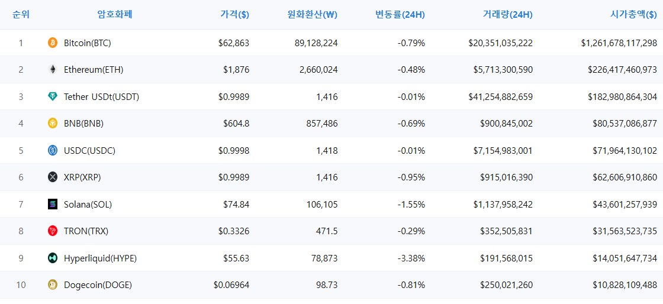Select Hyperliquid change -3.38%
663x304 pixels.
point(411,258)
